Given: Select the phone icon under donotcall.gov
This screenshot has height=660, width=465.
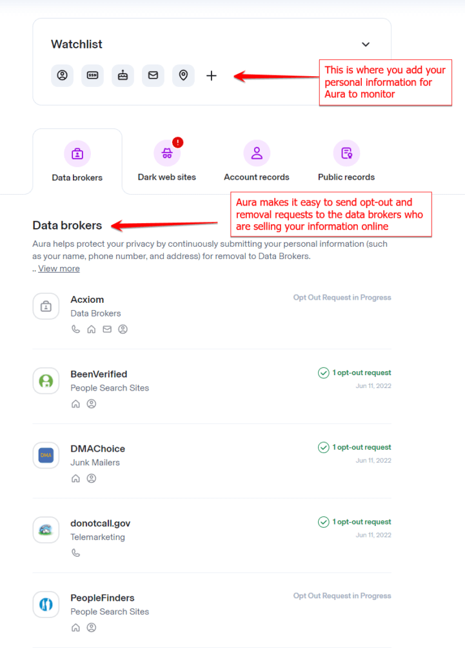Looking at the screenshot, I should [x=75, y=552].
